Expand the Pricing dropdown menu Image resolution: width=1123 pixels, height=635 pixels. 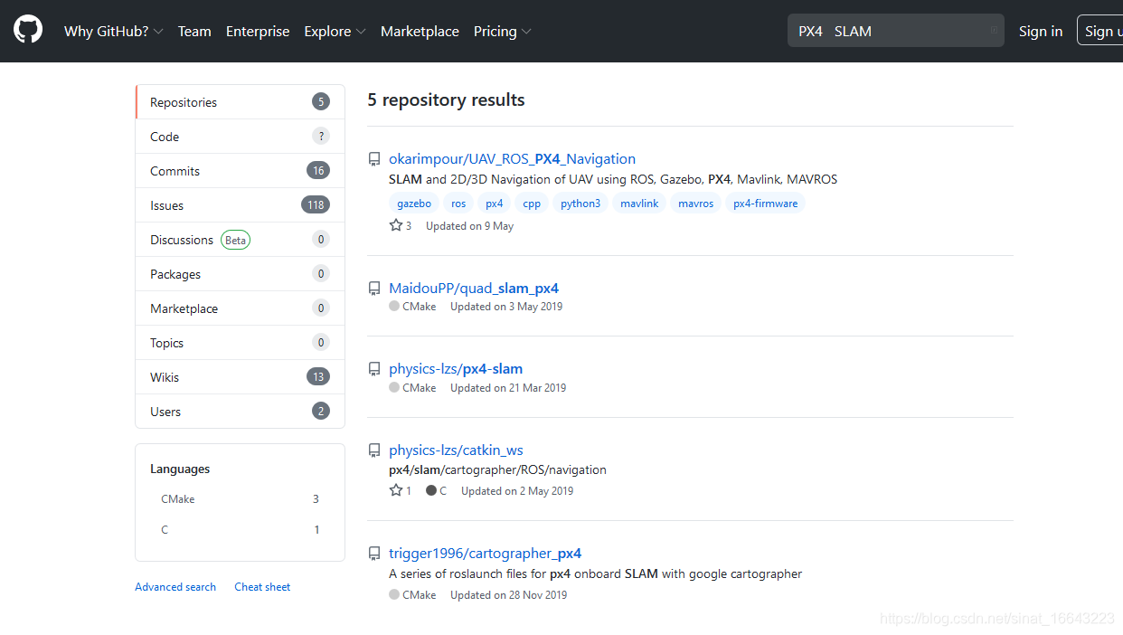(x=502, y=31)
